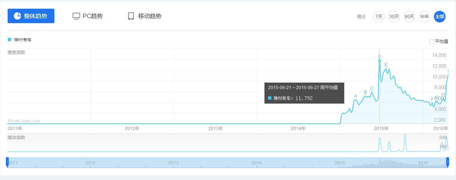Enable the 平均值 average checkbox
The height and width of the screenshot is (180, 456).
pos(432,42)
